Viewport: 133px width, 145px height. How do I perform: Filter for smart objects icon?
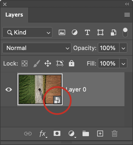click(114, 32)
